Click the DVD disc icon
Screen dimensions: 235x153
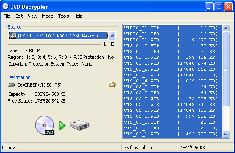[45, 125]
